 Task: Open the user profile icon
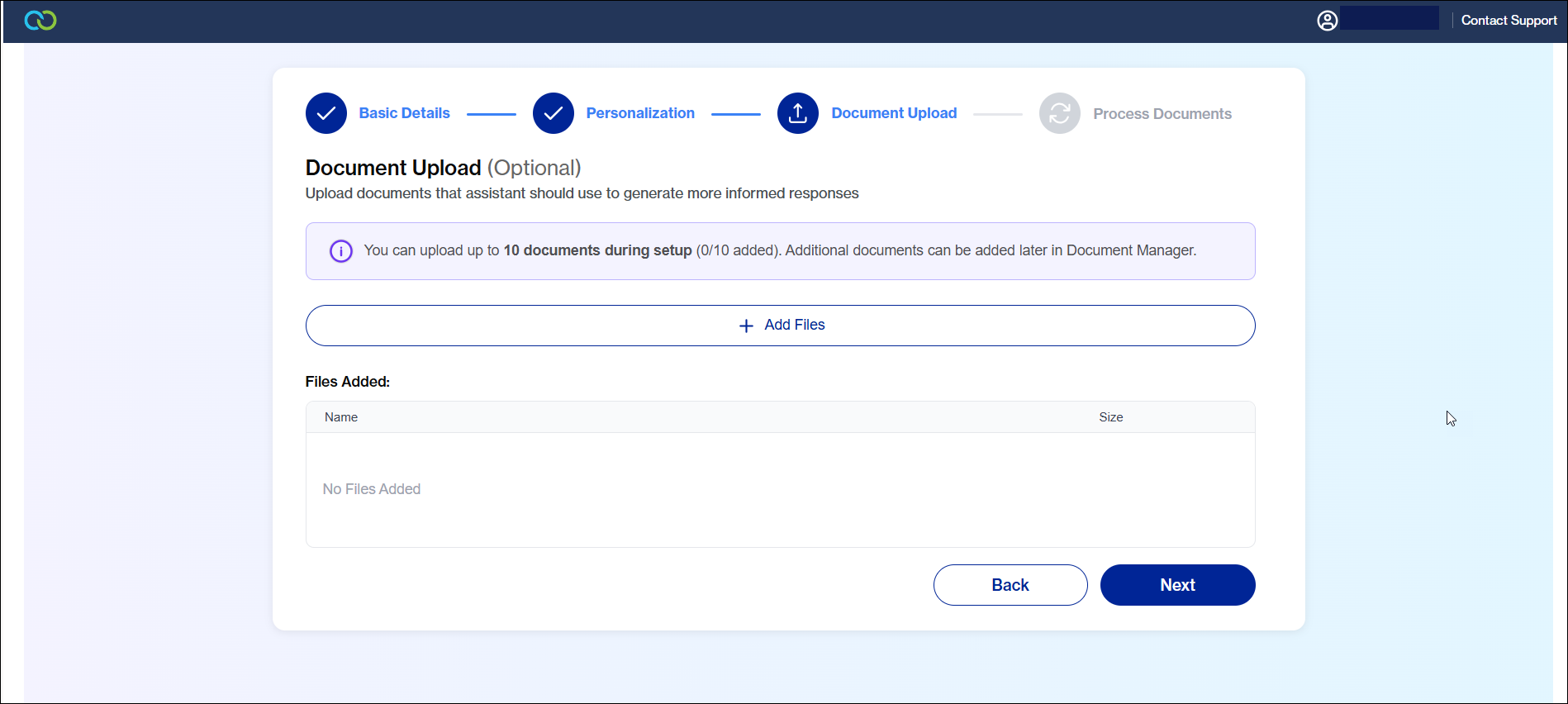1327,21
